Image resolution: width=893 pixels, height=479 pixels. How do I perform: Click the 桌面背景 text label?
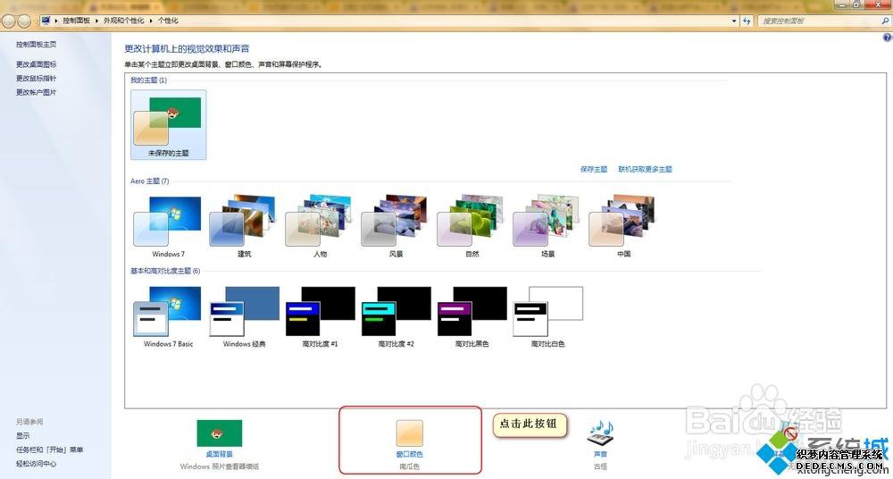[220, 455]
